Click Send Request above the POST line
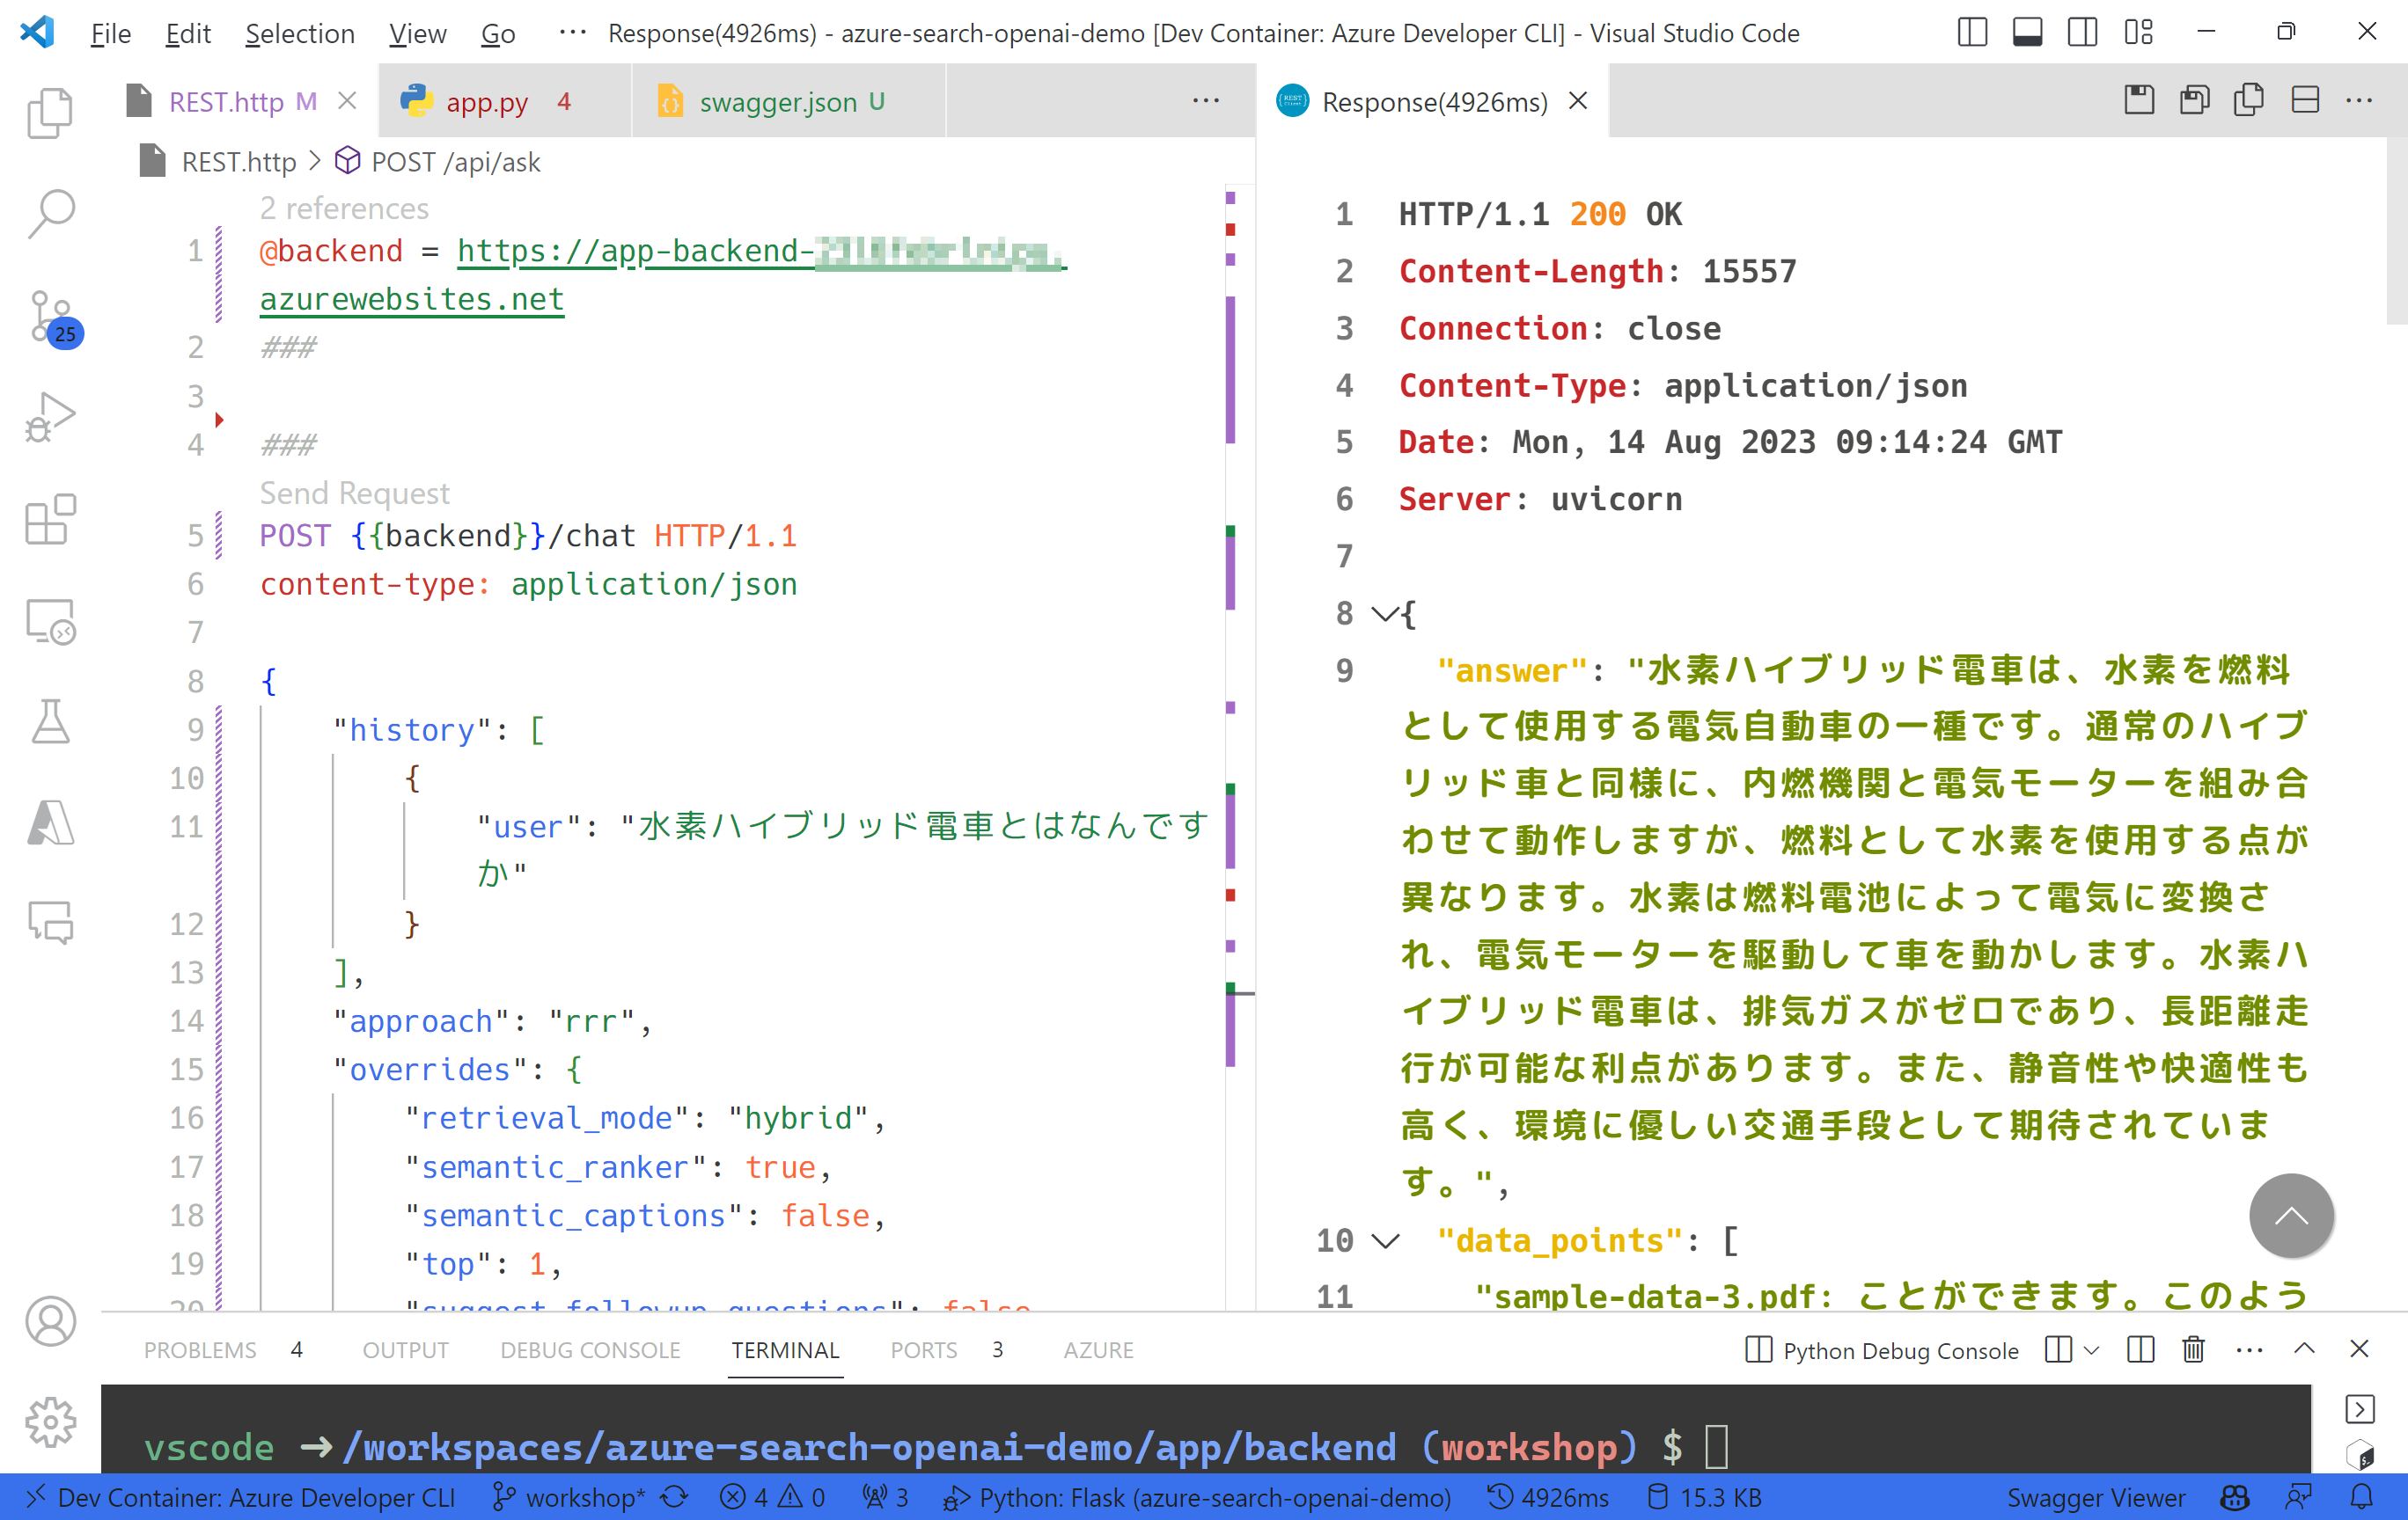Image resolution: width=2408 pixels, height=1520 pixels. tap(353, 492)
